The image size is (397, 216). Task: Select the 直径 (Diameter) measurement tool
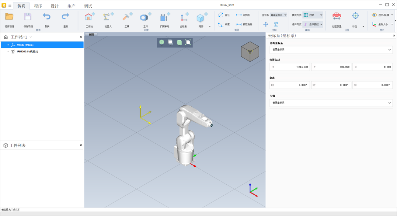224,15
